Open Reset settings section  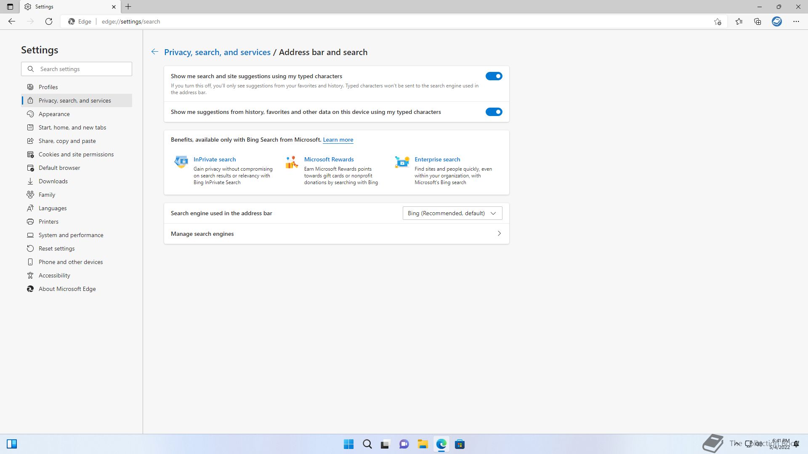[x=77, y=248]
